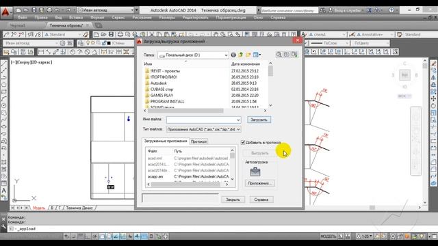Select the Autodesk folder
The image size is (438, 246).
pos(158,83)
